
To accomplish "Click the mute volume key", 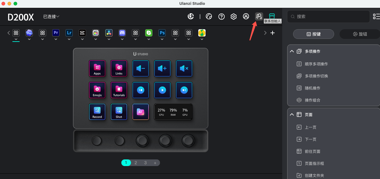I will pos(184,68).
